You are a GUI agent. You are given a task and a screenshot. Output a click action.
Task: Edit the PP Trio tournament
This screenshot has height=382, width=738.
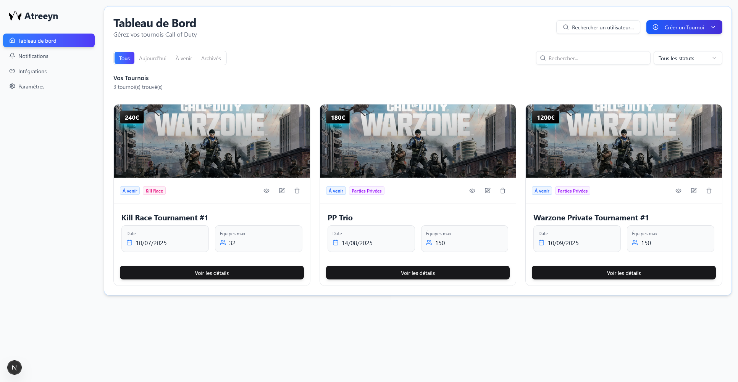click(488, 191)
